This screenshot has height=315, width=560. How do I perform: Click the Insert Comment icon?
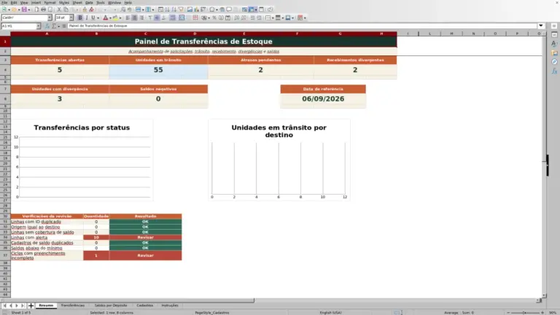click(229, 9)
